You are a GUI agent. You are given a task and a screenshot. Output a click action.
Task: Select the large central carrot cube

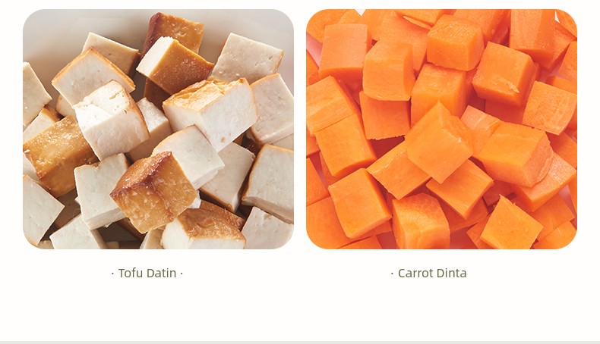pos(439,143)
